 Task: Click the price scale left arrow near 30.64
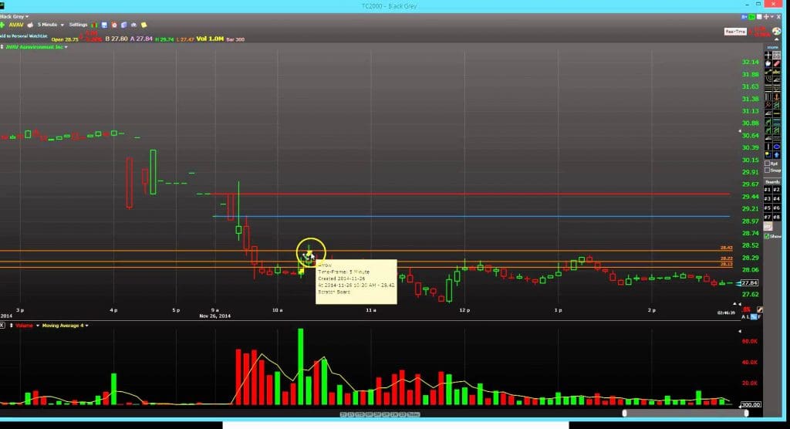740,131
